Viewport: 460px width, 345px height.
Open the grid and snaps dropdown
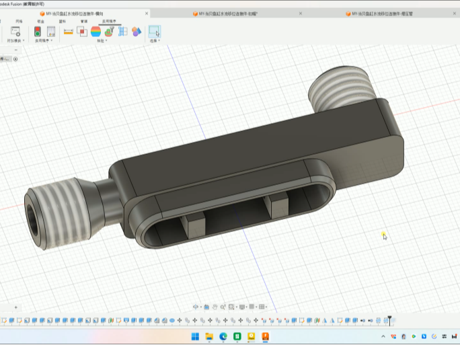[x=253, y=307]
